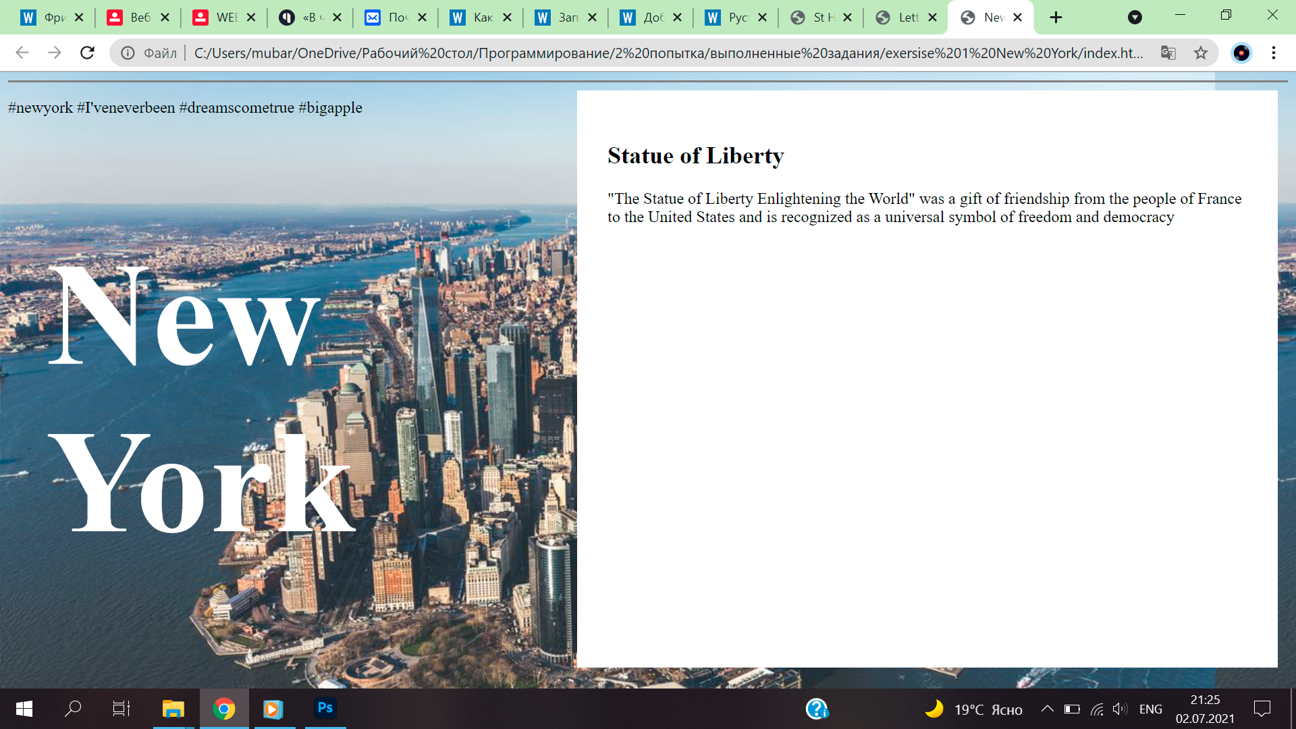Screen dimensions: 1296x729
Task: Reload the current page
Action: (x=87, y=53)
